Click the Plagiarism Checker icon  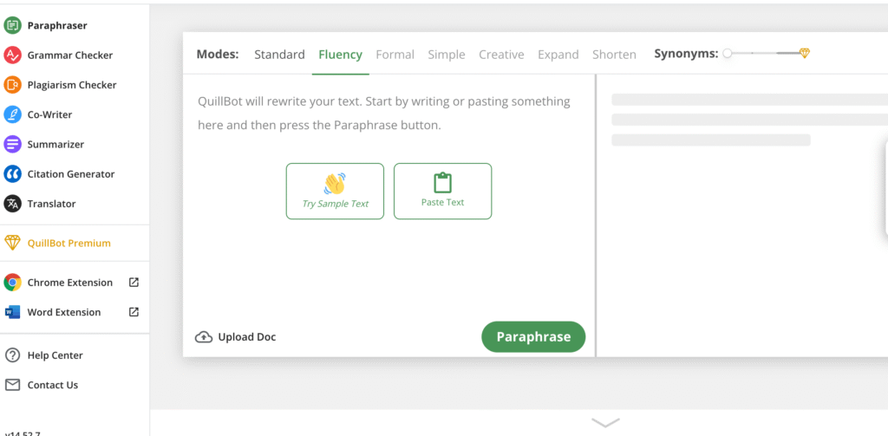[x=12, y=85]
